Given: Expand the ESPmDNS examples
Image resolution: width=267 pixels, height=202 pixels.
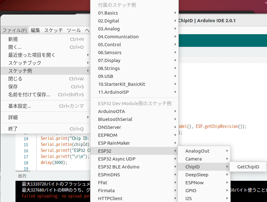Looking at the screenshot, I should click(134, 175).
